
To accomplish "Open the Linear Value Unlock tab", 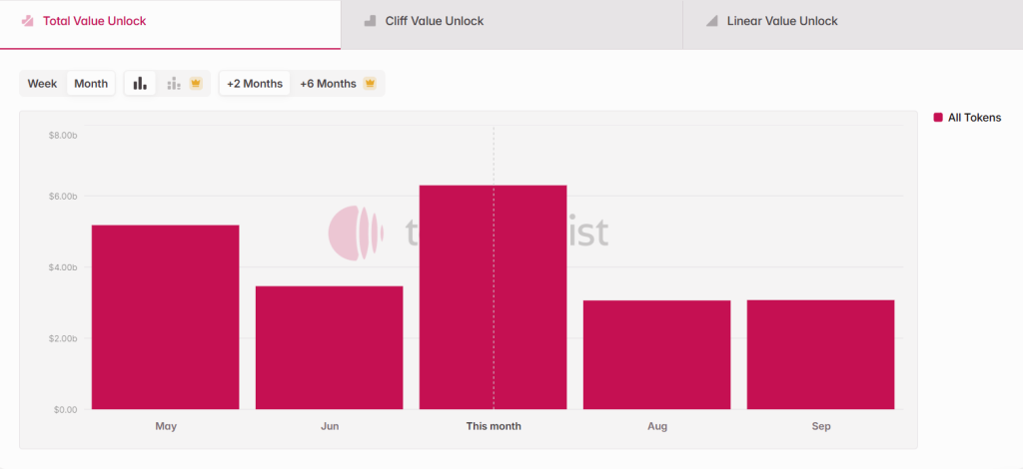I will (x=782, y=21).
